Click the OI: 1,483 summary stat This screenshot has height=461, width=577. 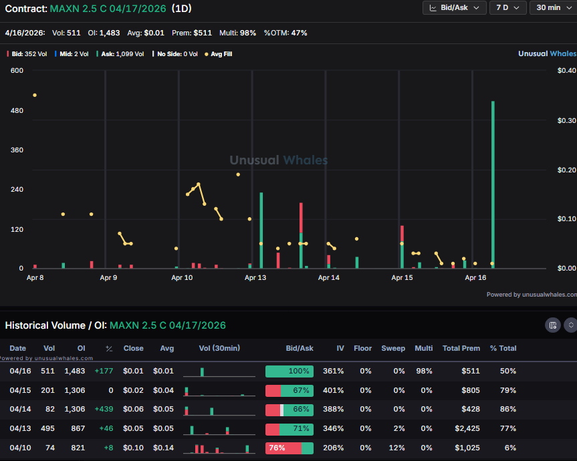pos(104,33)
